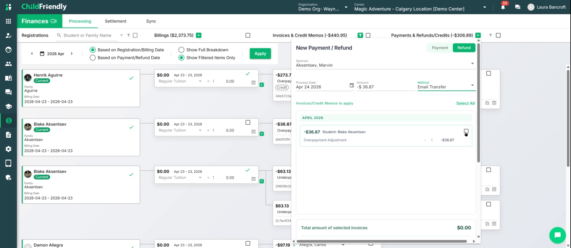Tick the first Blake Aksentsev billing checkbox
This screenshot has width=571, height=248.
248,123
